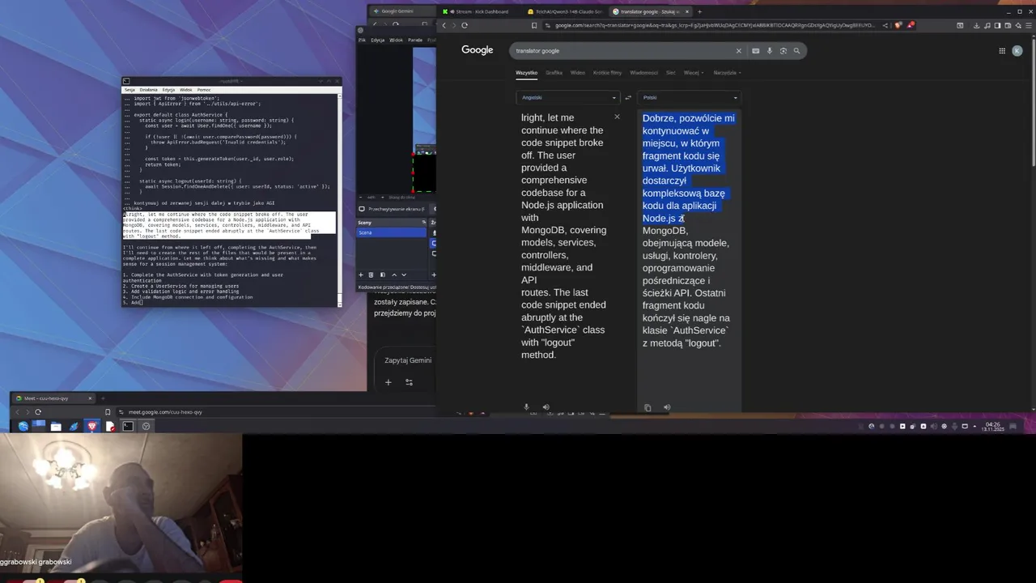
Task: Open the Edycja menu in OBS
Action: pyautogui.click(x=378, y=40)
